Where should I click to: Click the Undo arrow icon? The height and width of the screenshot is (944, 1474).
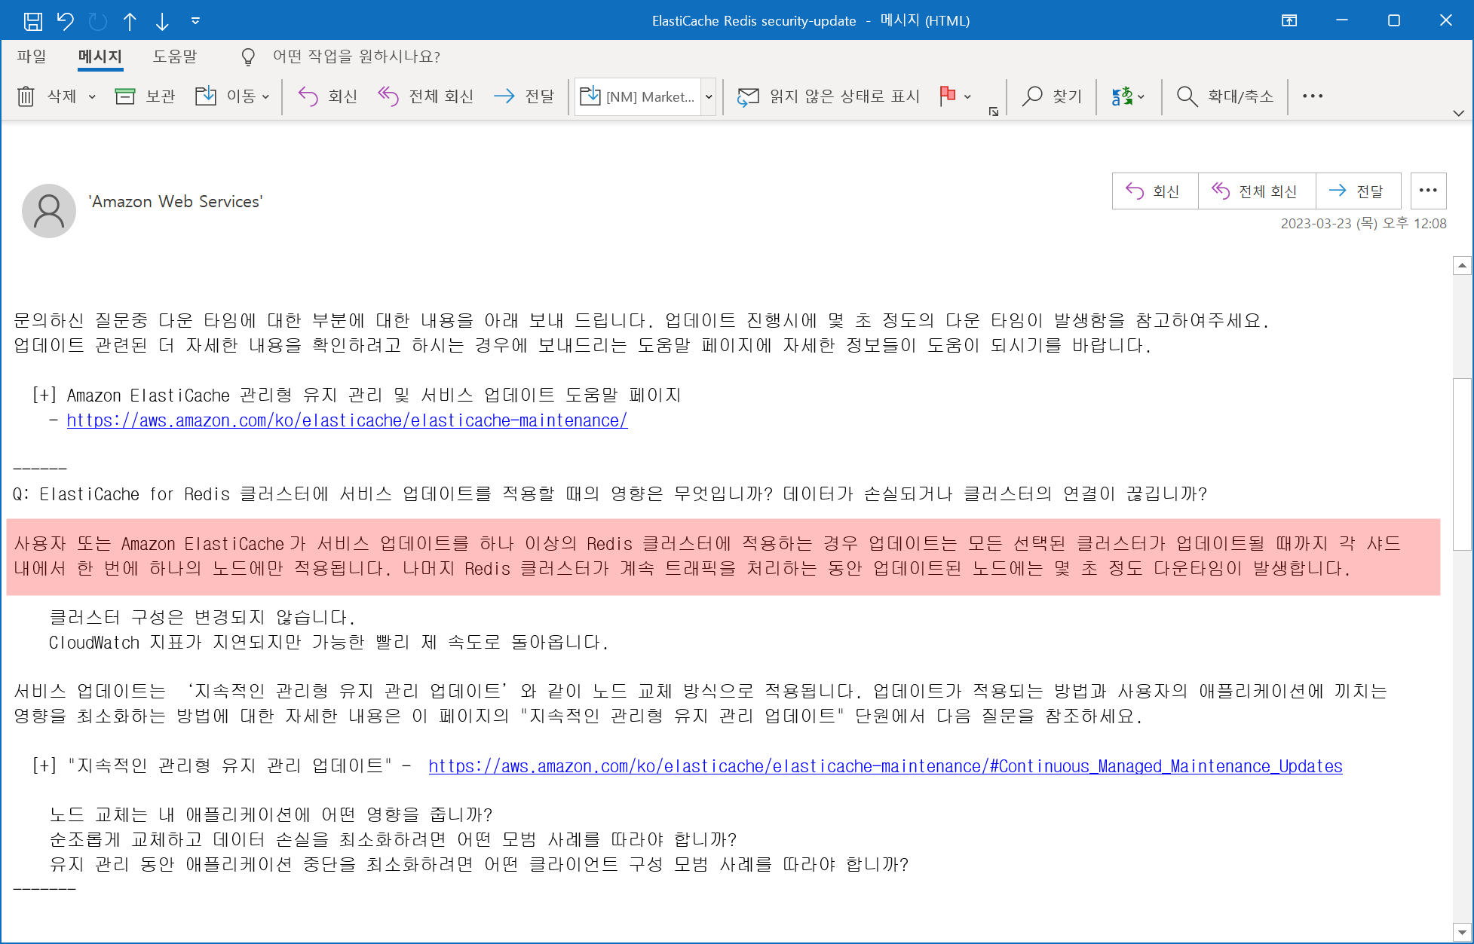[66, 21]
